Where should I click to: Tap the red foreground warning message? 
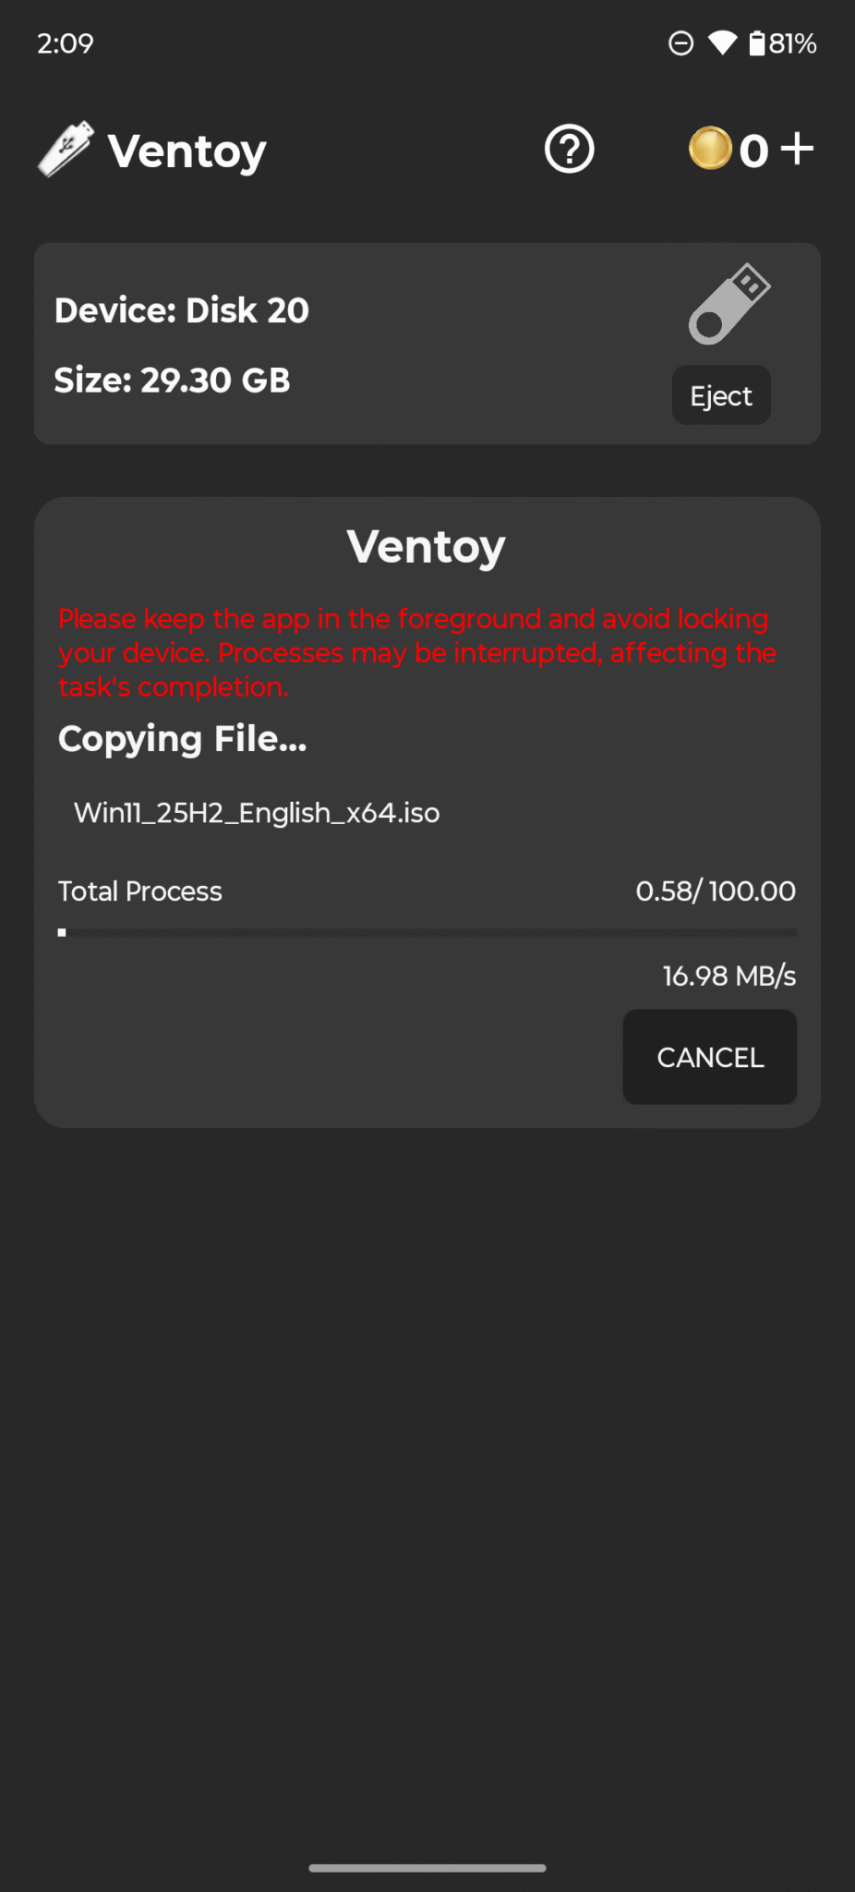pyautogui.click(x=417, y=652)
